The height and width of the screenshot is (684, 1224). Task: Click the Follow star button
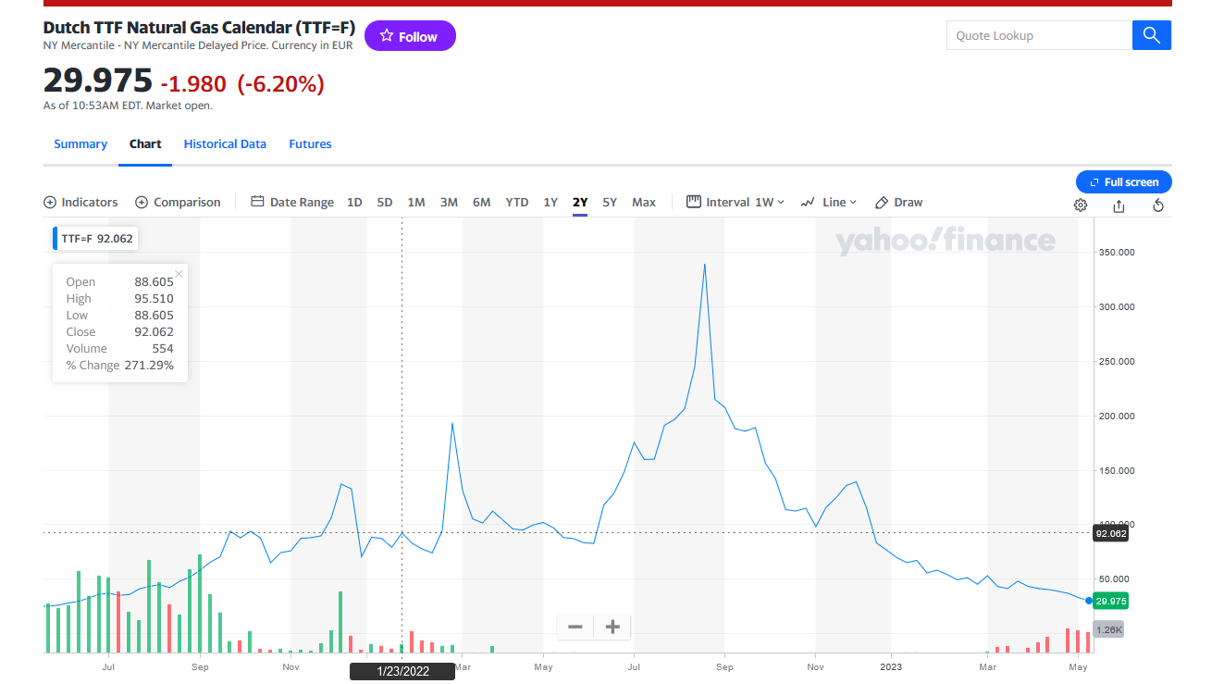click(x=410, y=36)
